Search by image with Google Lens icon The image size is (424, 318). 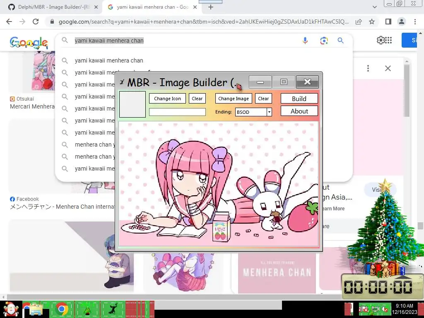click(324, 41)
